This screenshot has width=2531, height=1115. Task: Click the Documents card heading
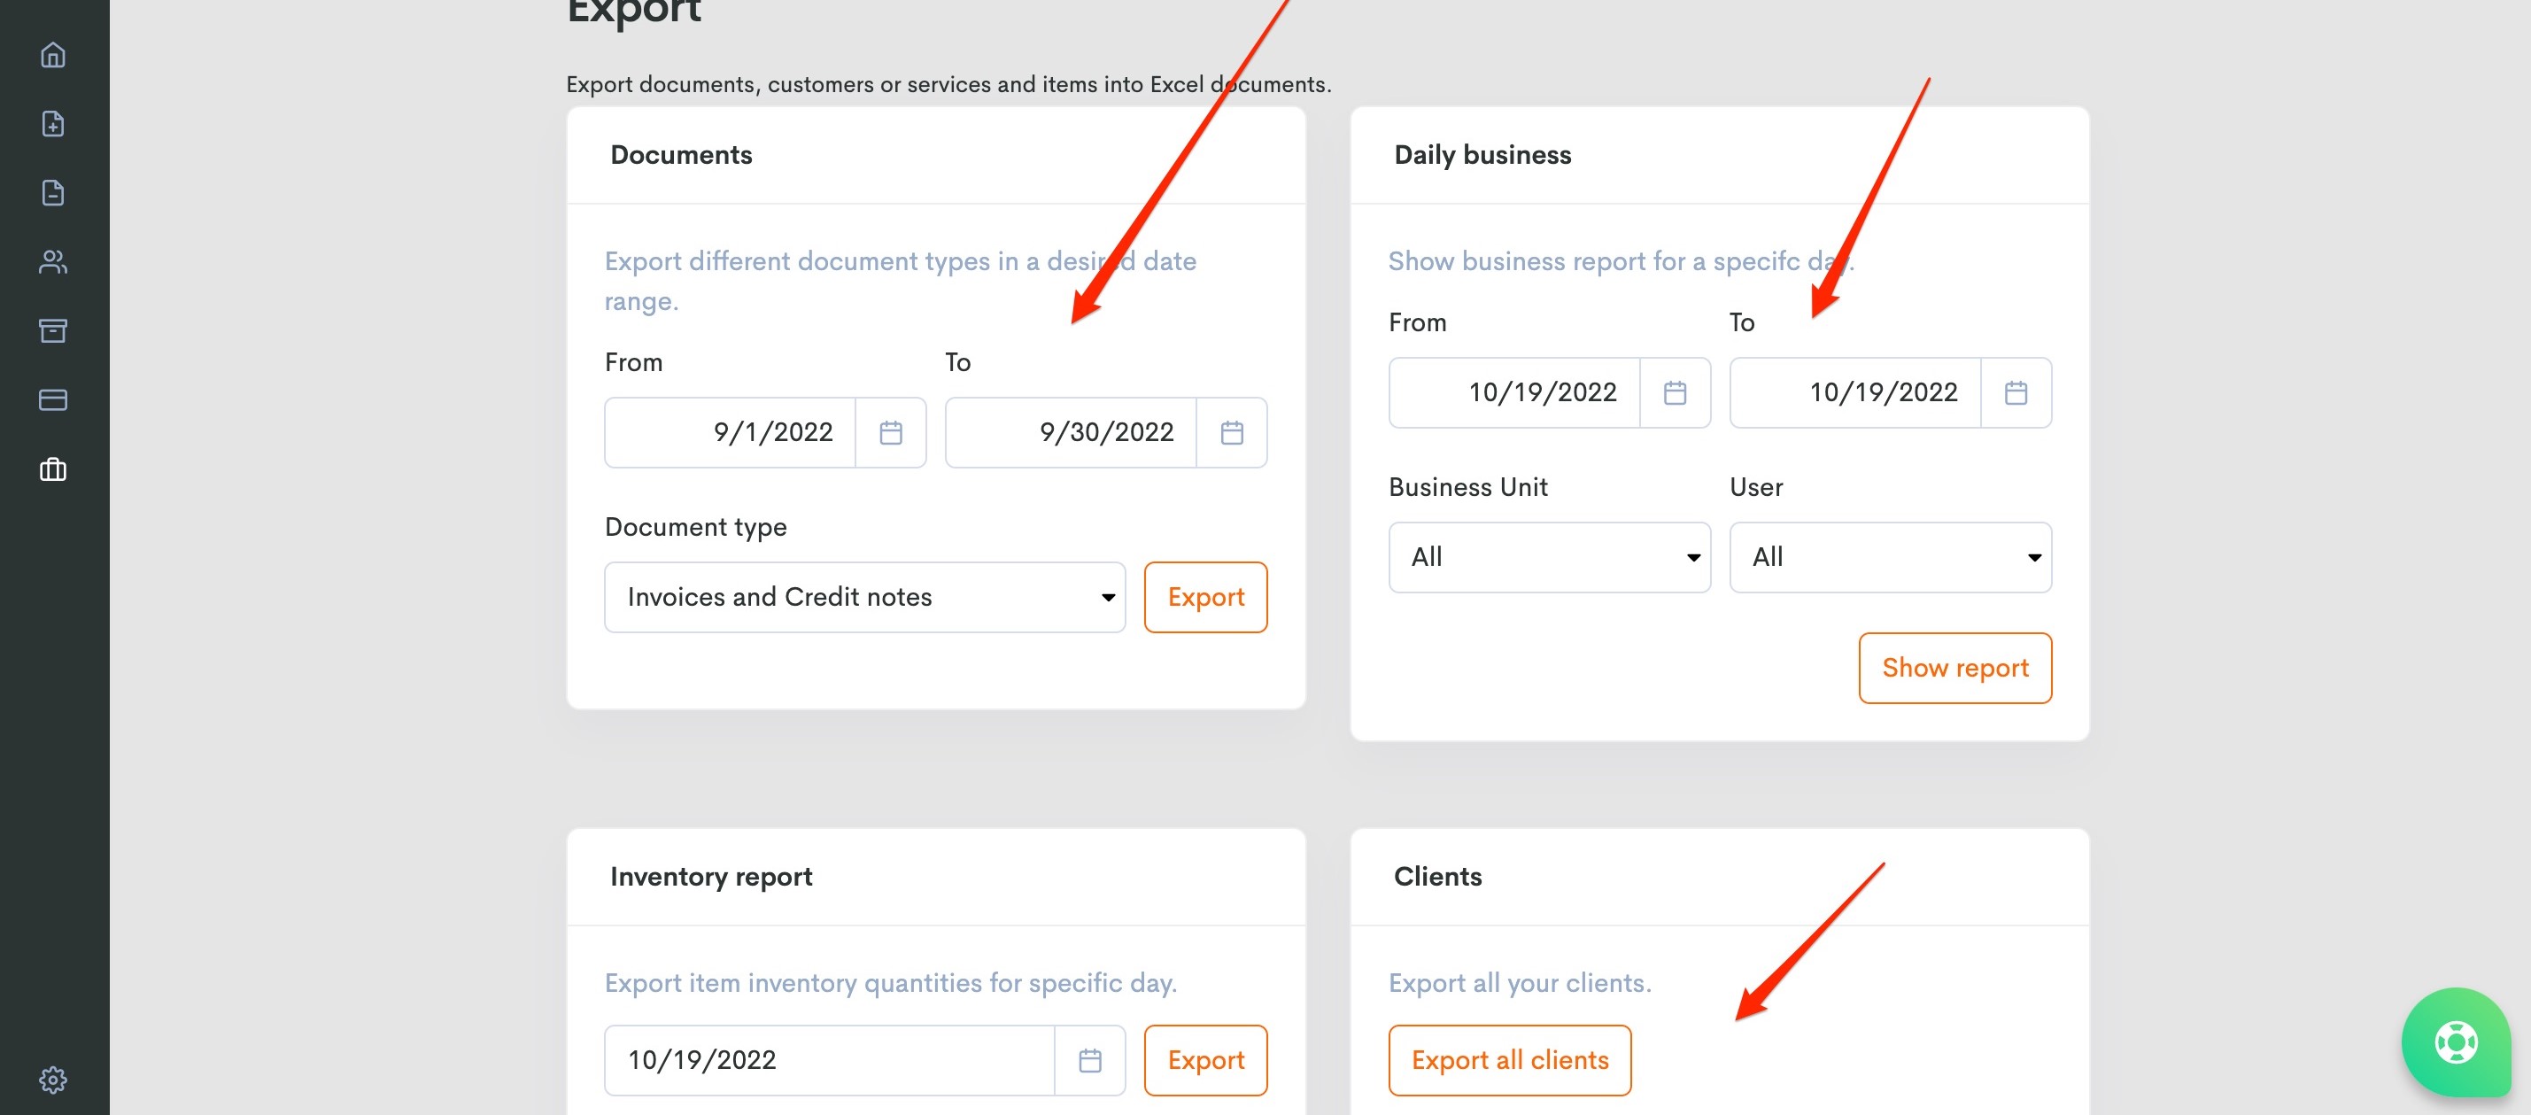point(681,155)
